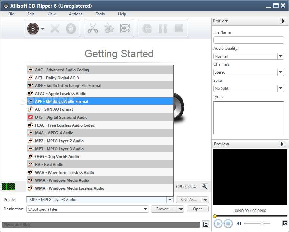
Task: Select WAV - Waveform Lossless Audio
Action: coord(100,173)
